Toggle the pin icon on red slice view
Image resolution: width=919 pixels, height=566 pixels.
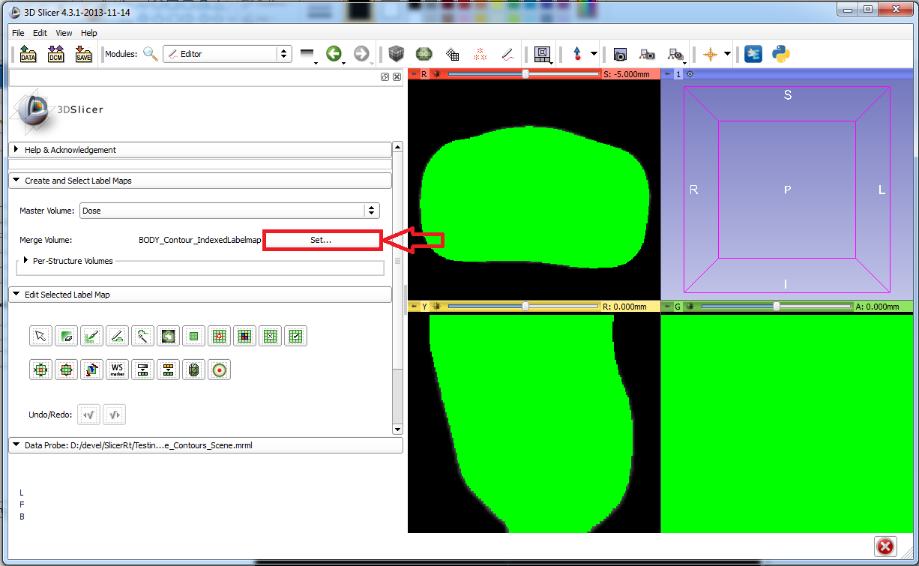click(x=414, y=74)
